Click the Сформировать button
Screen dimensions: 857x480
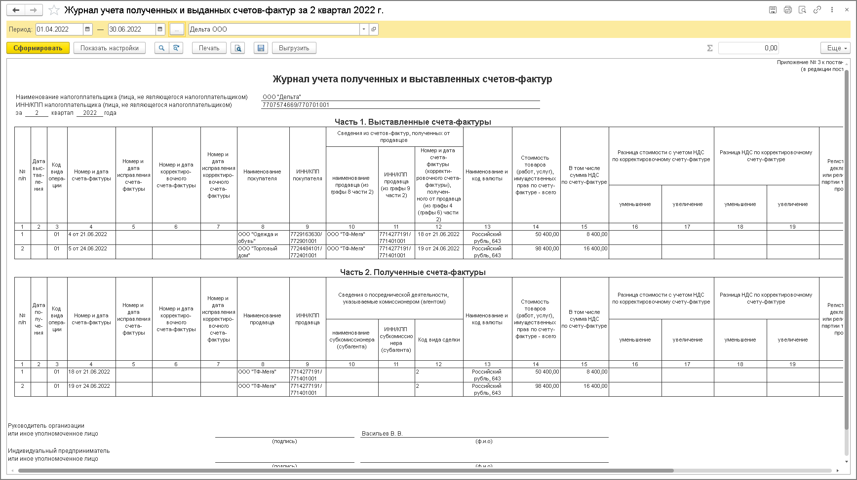[x=38, y=48]
